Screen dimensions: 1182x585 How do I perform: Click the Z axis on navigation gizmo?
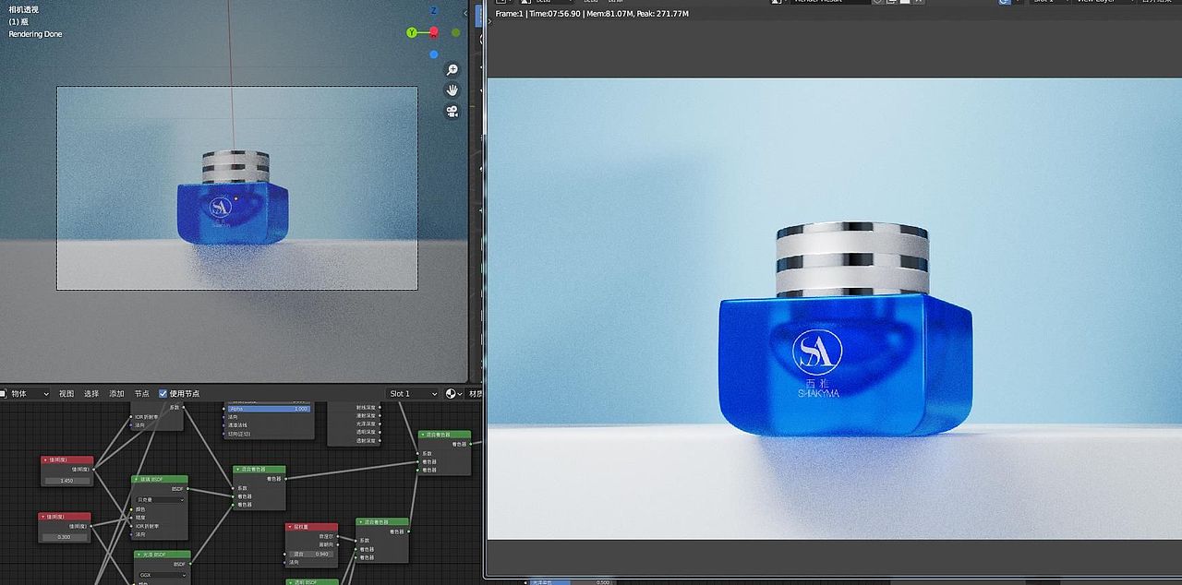coord(434,11)
